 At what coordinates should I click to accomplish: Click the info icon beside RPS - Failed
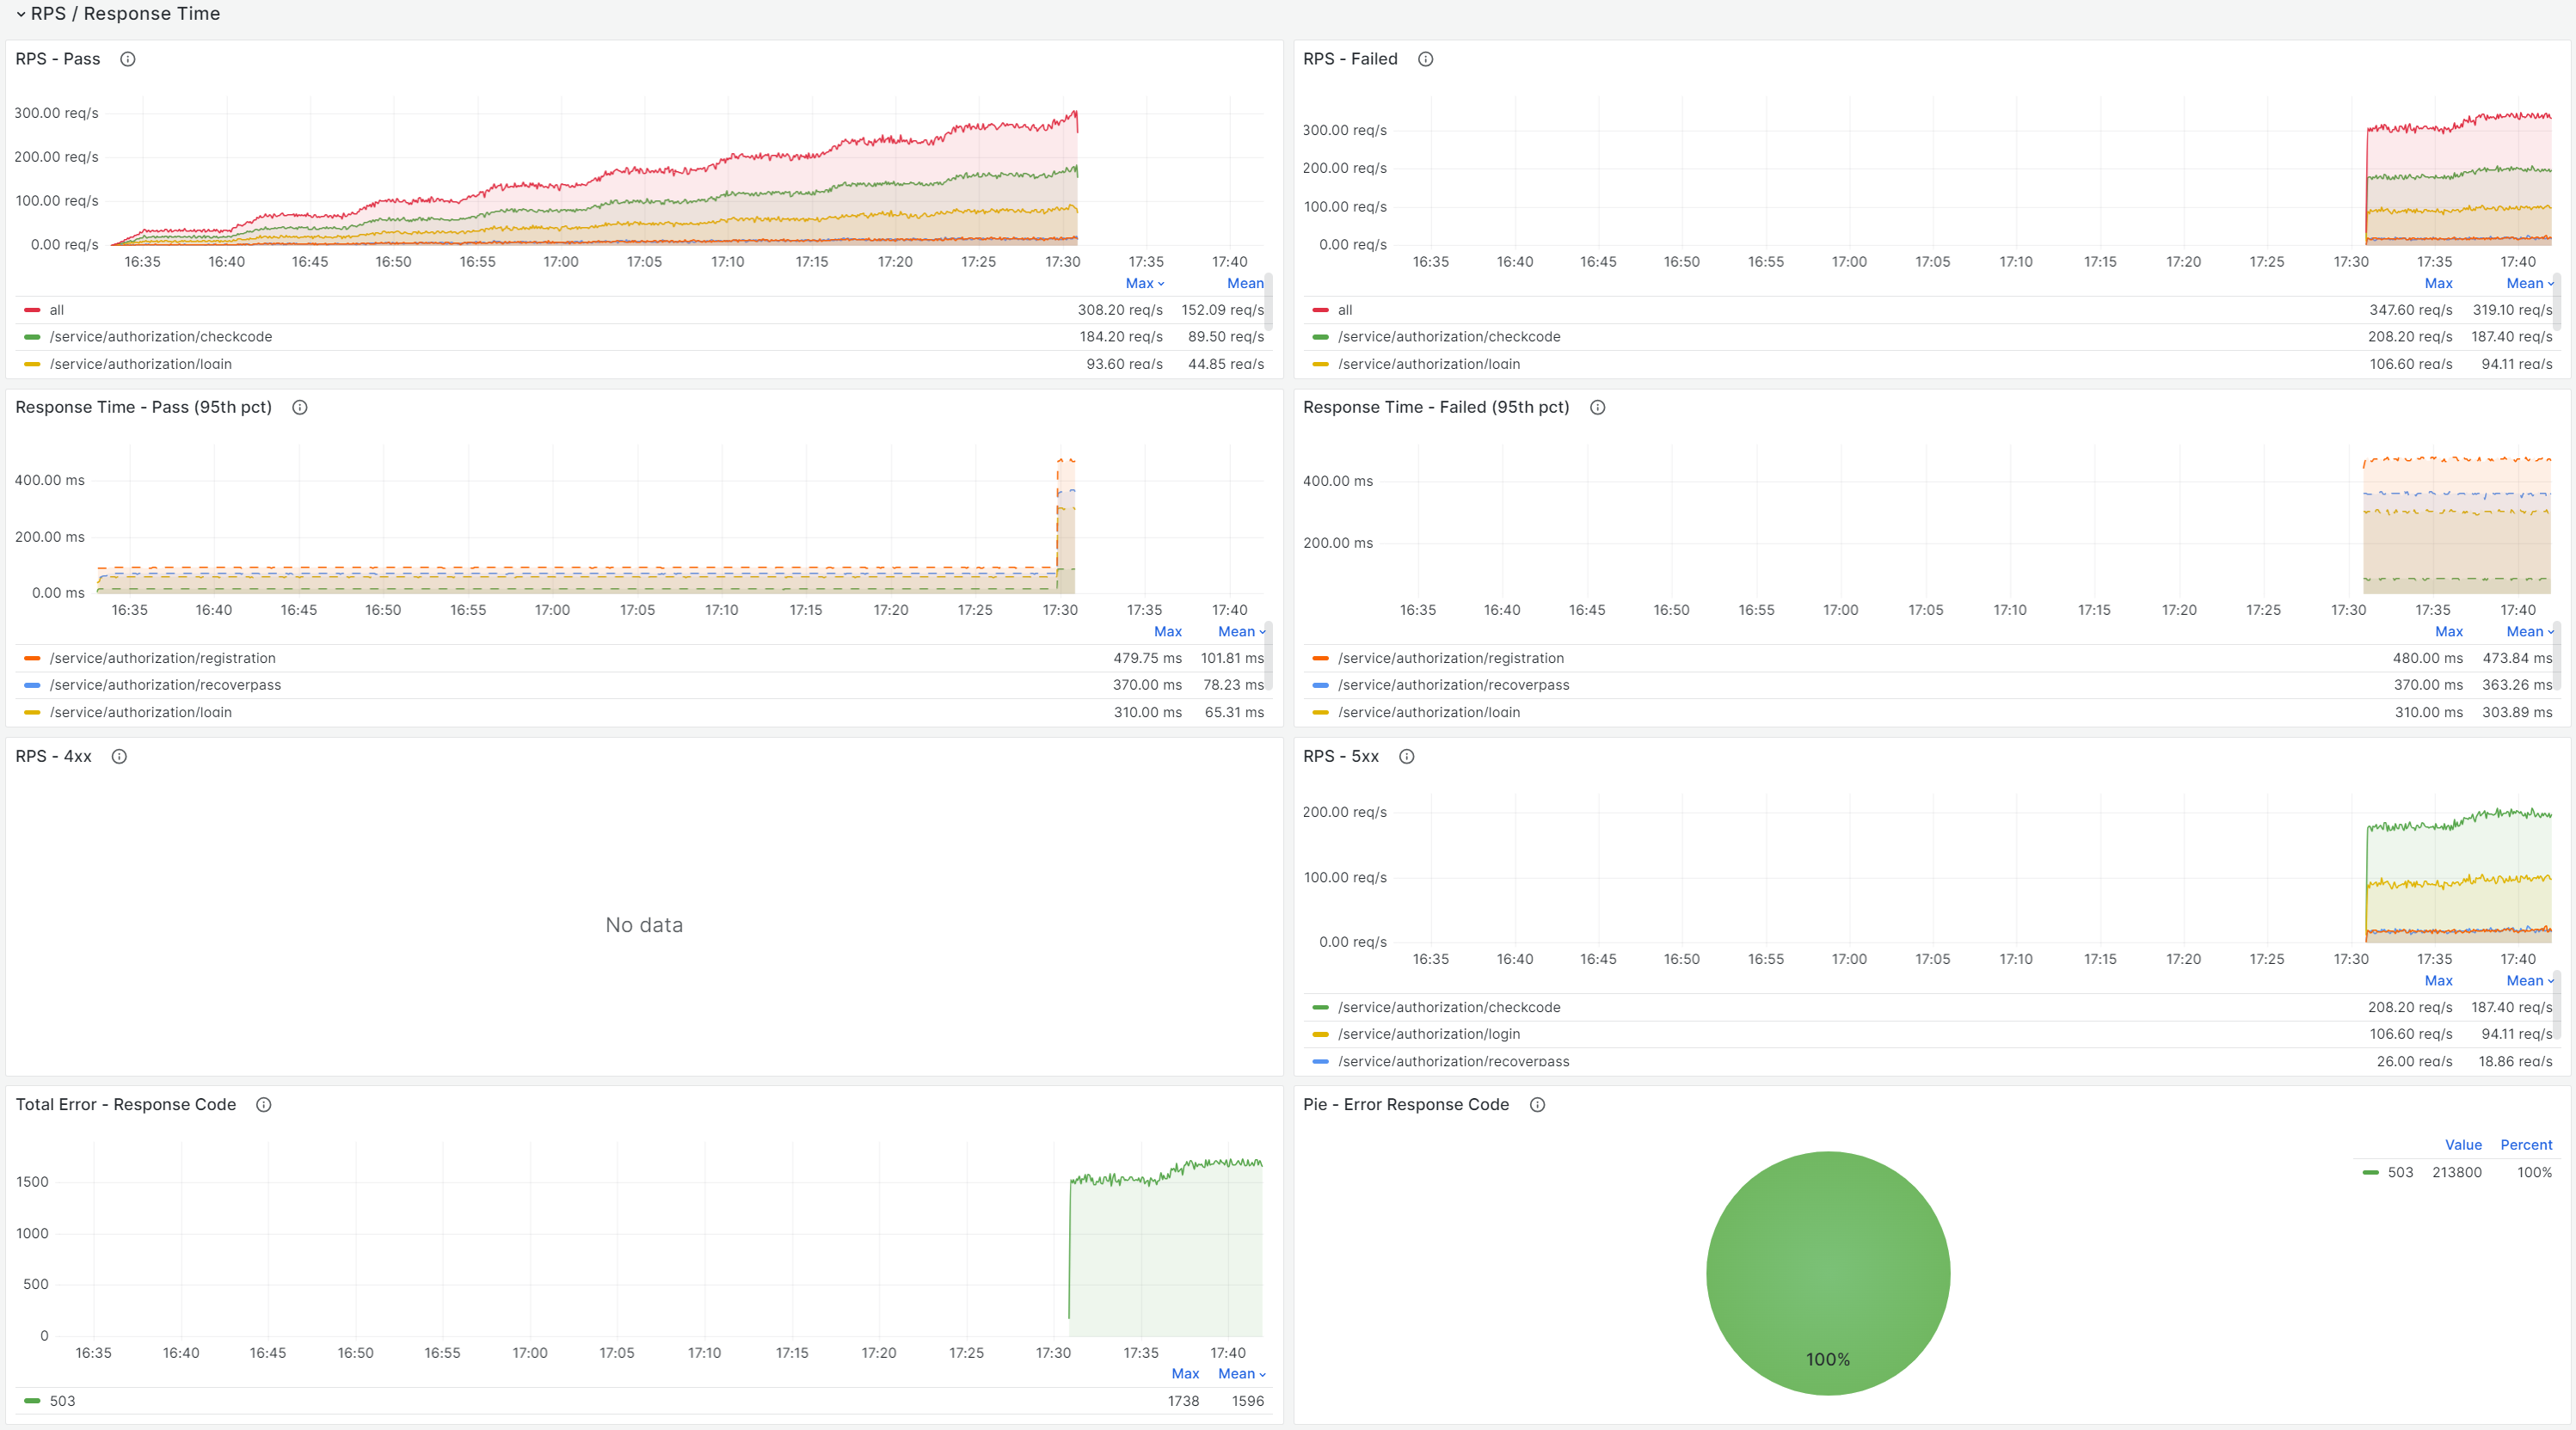1426,59
